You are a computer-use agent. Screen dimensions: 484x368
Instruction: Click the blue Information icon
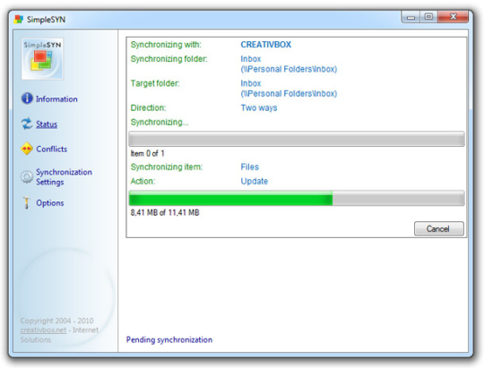coord(27,98)
